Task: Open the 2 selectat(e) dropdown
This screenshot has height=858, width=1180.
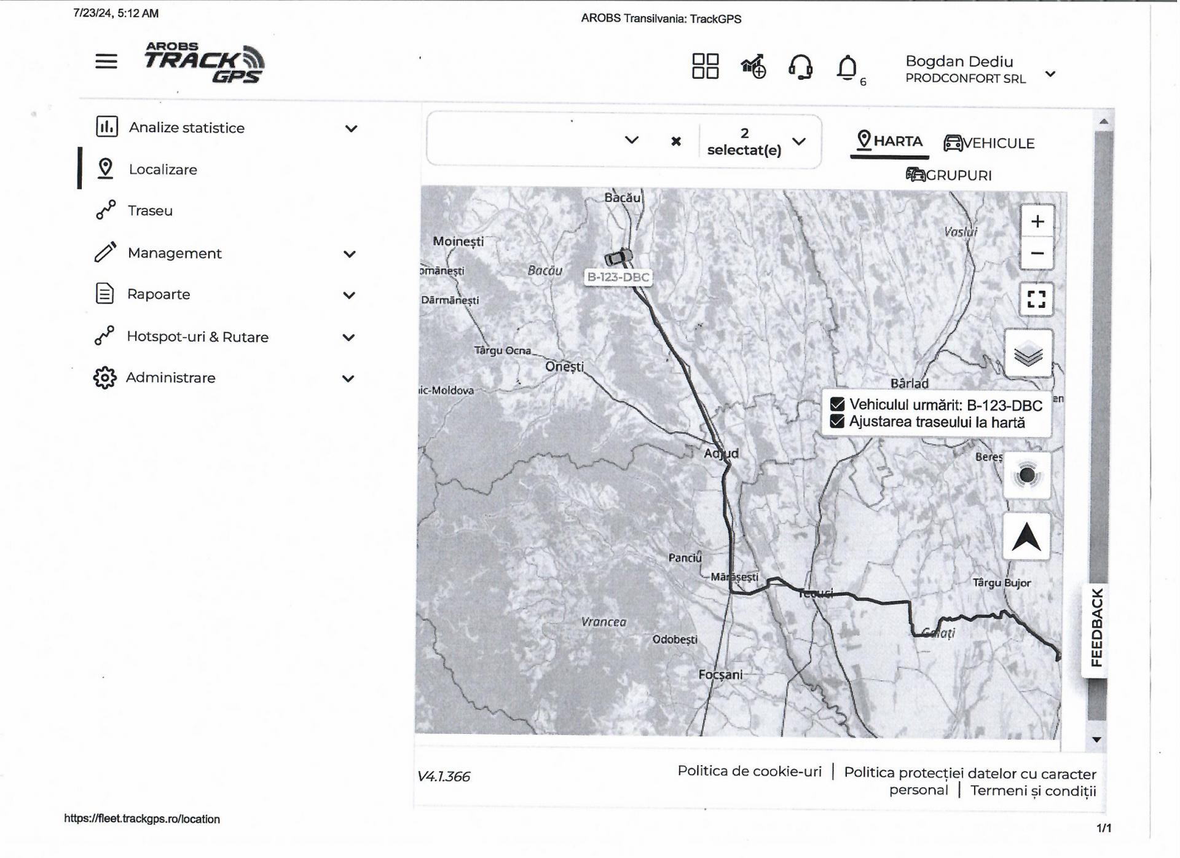Action: tap(798, 141)
